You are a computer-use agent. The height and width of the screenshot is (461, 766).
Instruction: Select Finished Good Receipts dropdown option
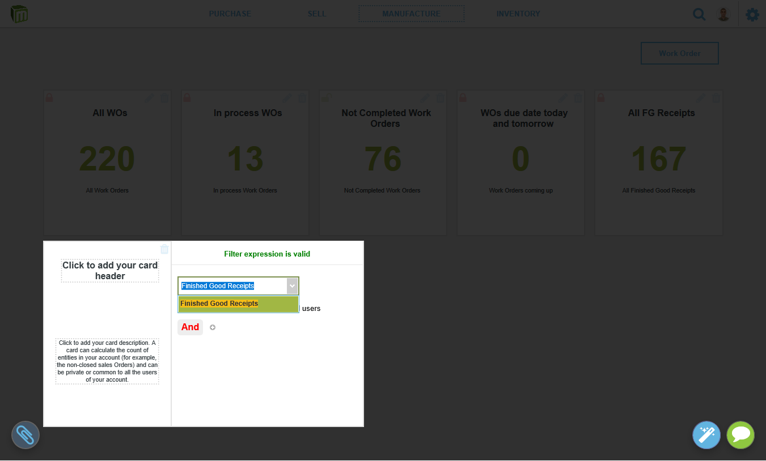point(238,304)
